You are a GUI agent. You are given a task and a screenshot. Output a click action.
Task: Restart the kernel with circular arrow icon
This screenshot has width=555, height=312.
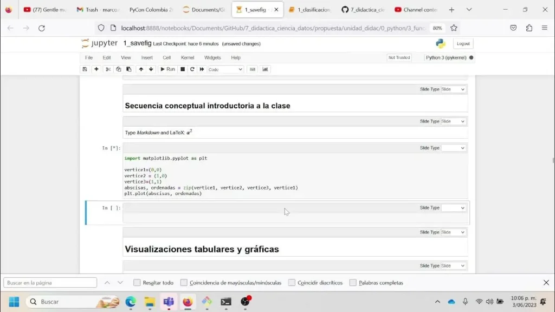tap(192, 69)
